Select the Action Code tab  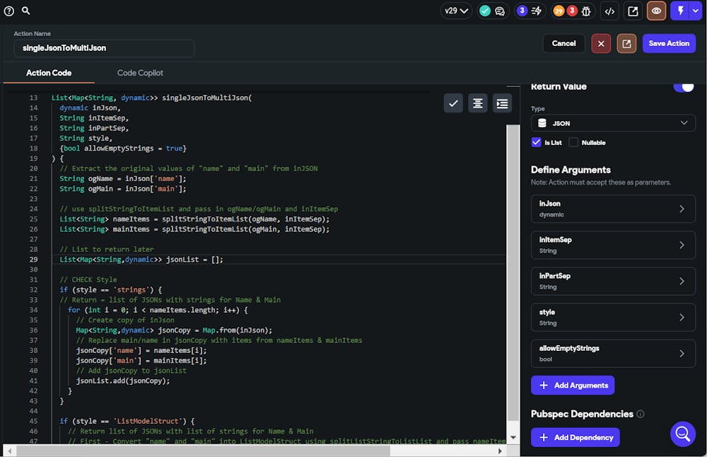49,73
